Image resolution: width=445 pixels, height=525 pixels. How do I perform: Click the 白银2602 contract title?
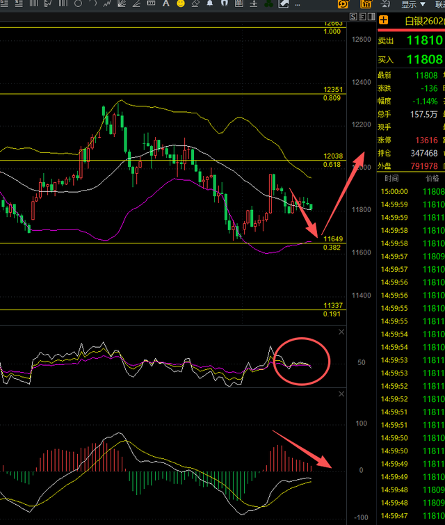point(425,21)
